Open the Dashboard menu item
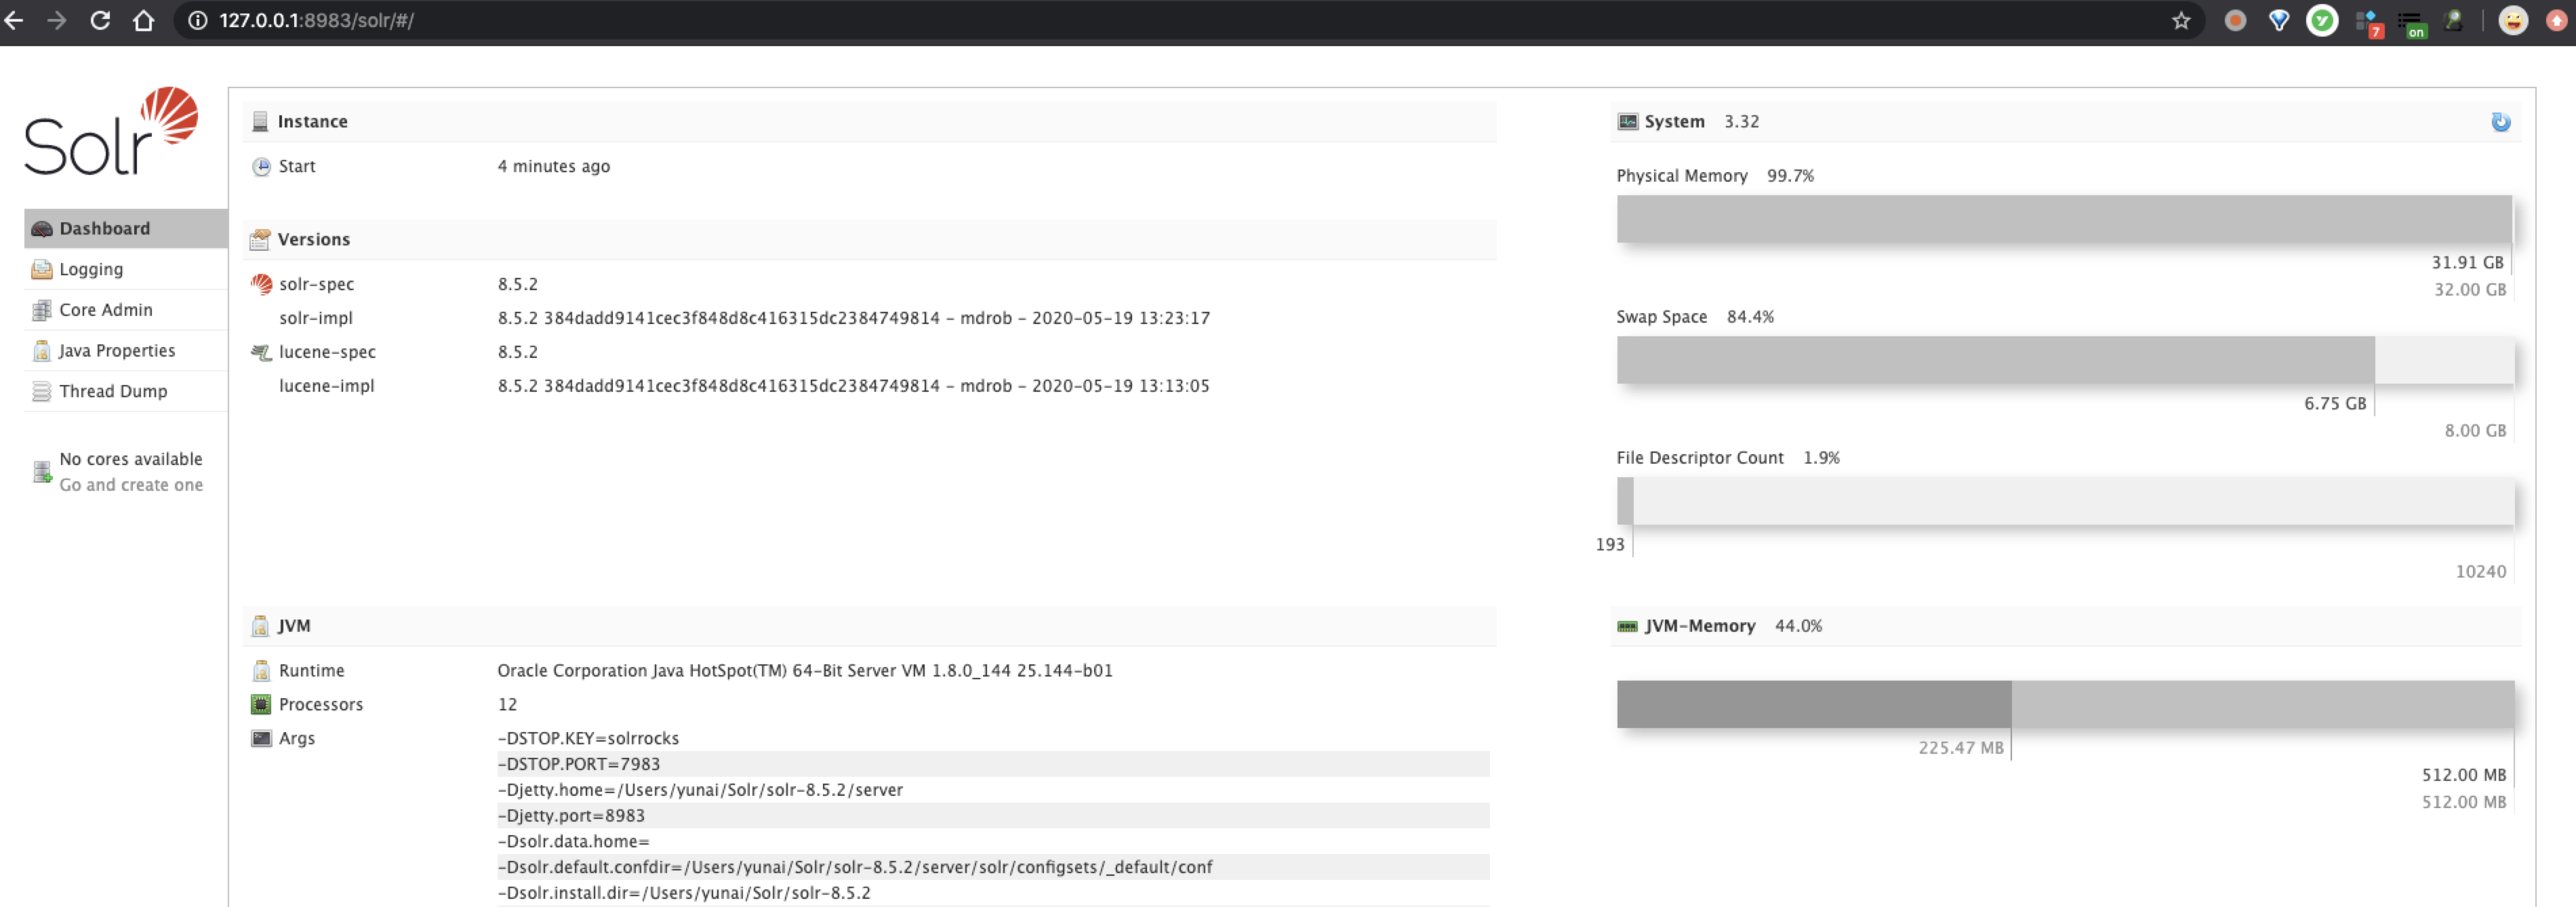 [104, 228]
